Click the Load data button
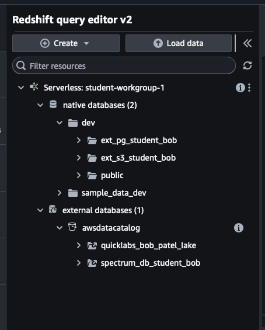Viewport: 265px width, 330px height. pyautogui.click(x=179, y=43)
